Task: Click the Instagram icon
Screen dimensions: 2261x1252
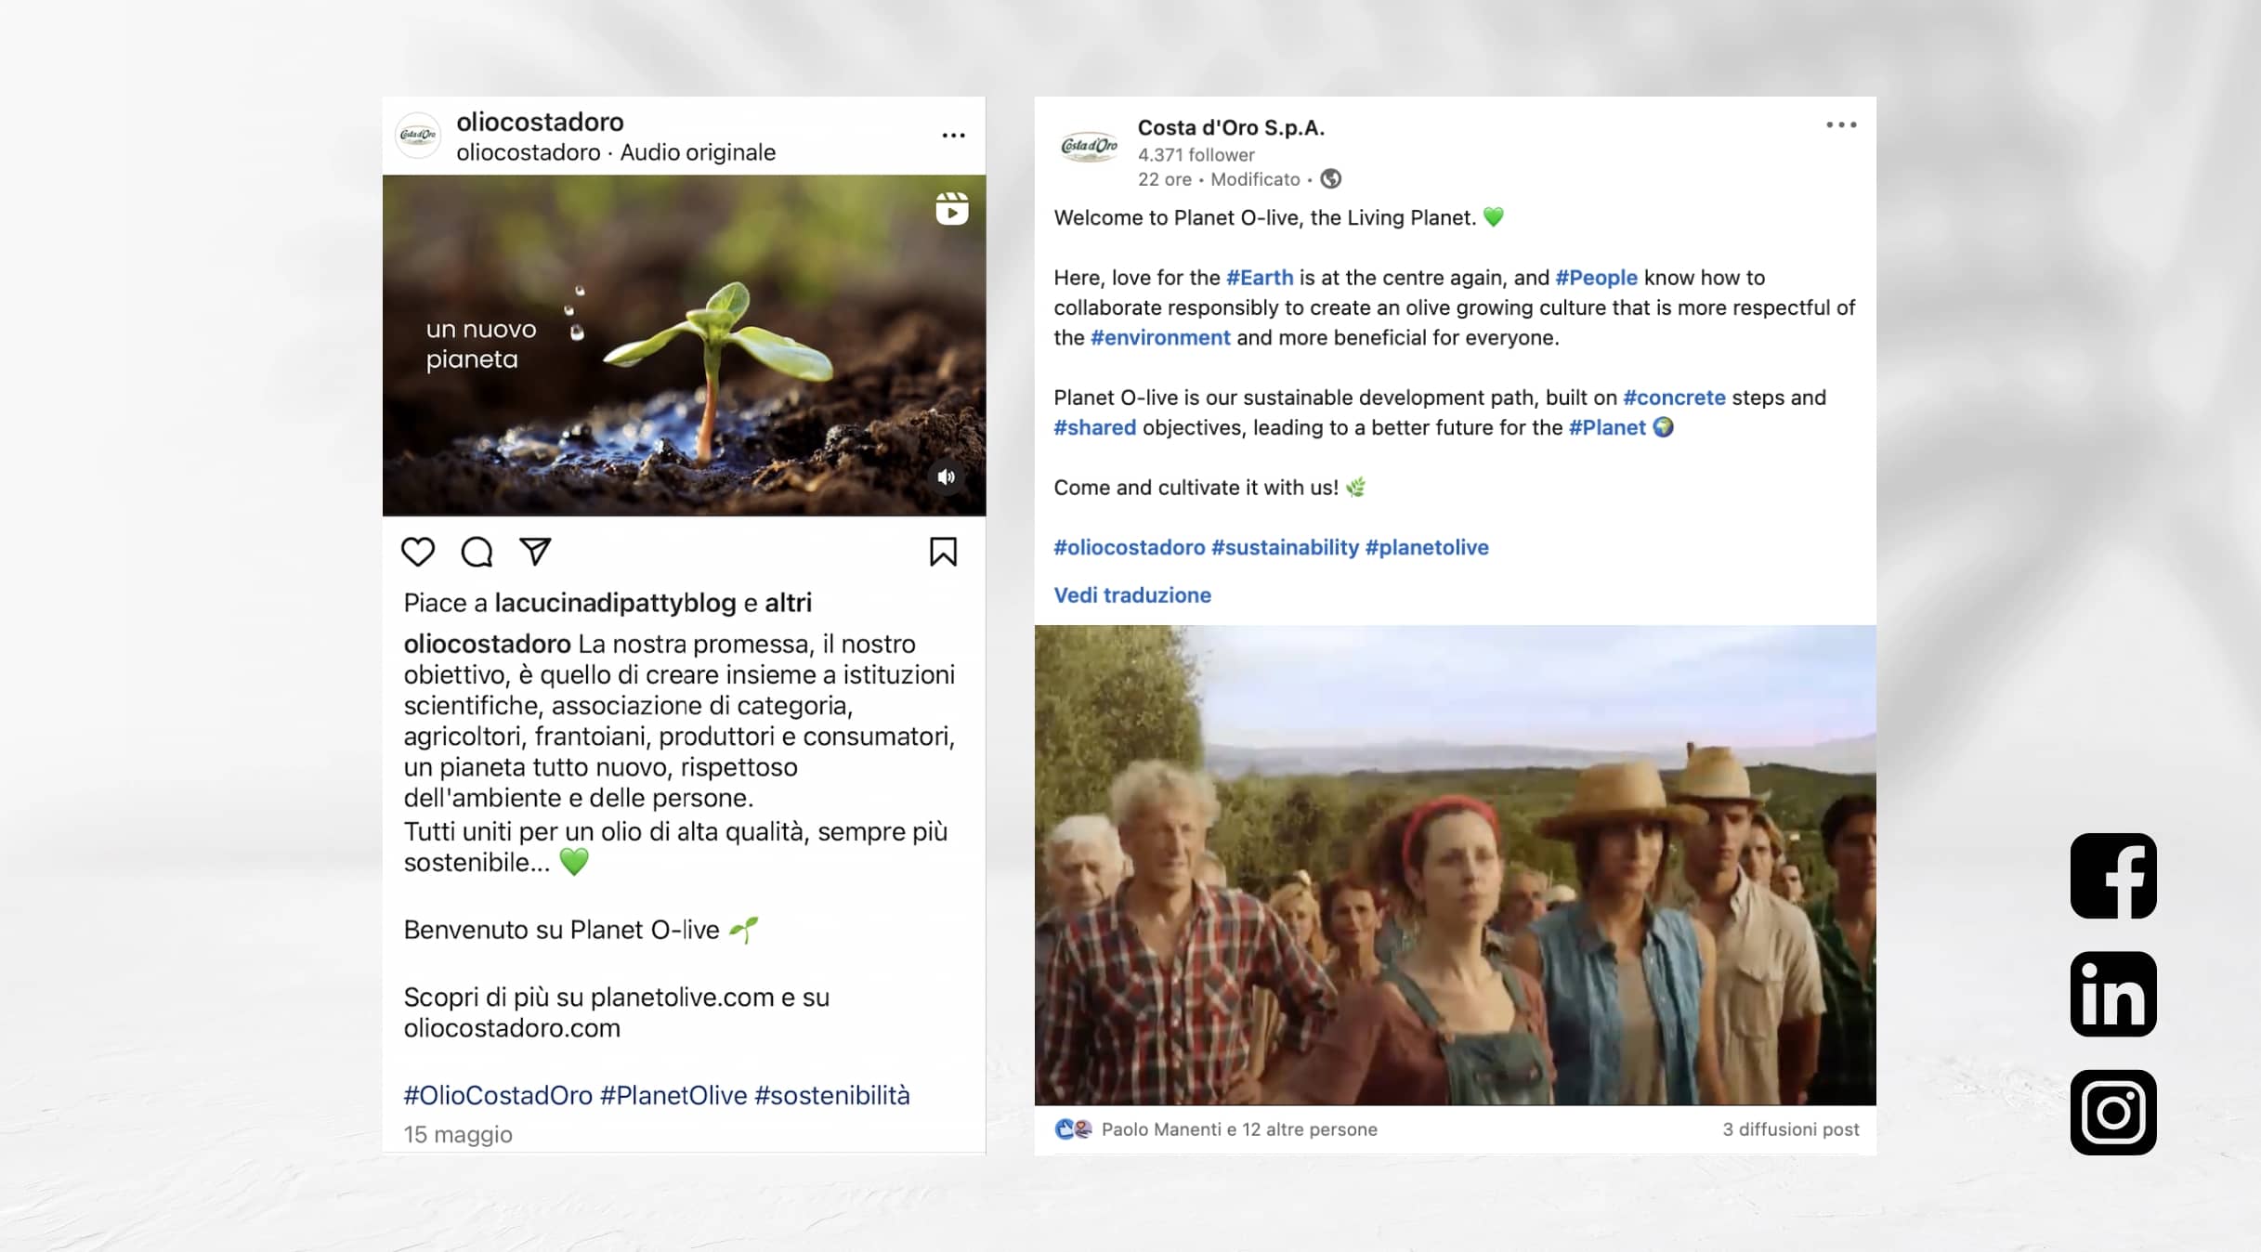Action: pos(2113,1112)
